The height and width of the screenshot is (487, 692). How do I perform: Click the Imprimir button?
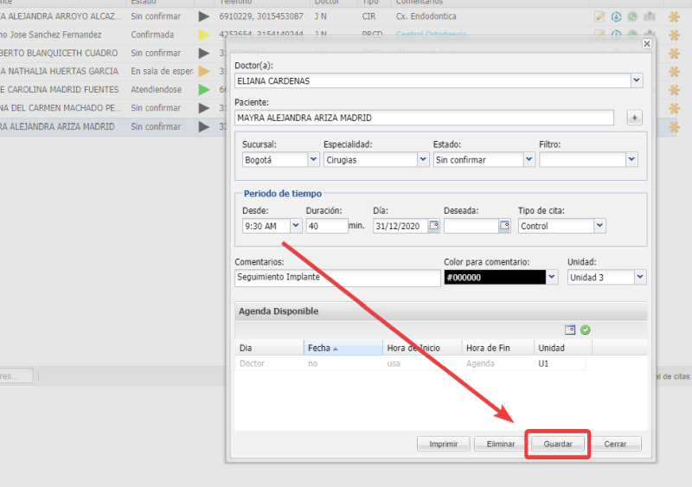[443, 444]
